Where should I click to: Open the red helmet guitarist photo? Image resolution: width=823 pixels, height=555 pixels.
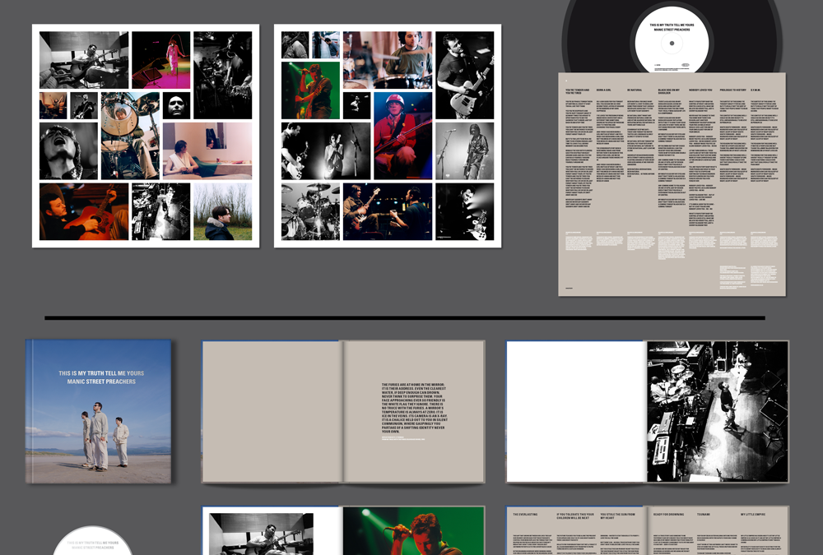403,136
